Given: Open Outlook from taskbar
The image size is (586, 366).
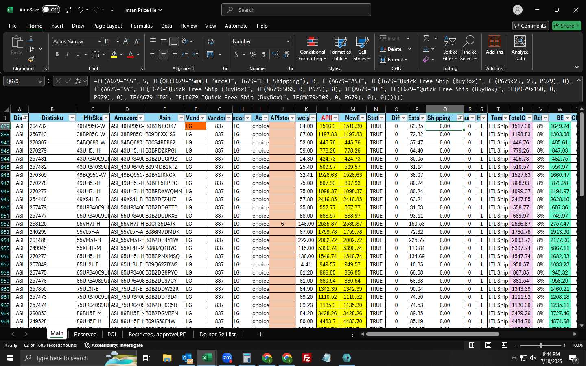Looking at the screenshot, I should click(x=187, y=358).
